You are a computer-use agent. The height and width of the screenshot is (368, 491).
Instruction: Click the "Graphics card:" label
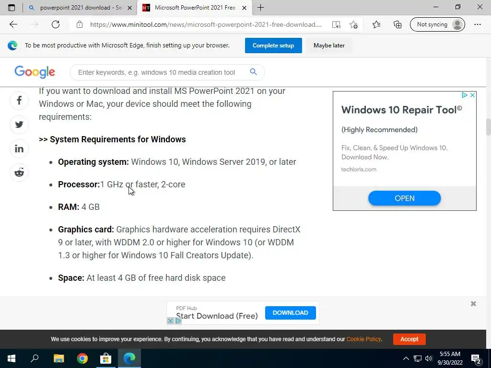(86, 230)
